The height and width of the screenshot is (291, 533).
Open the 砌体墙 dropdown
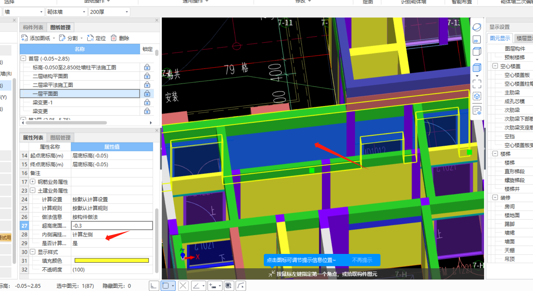(x=84, y=12)
